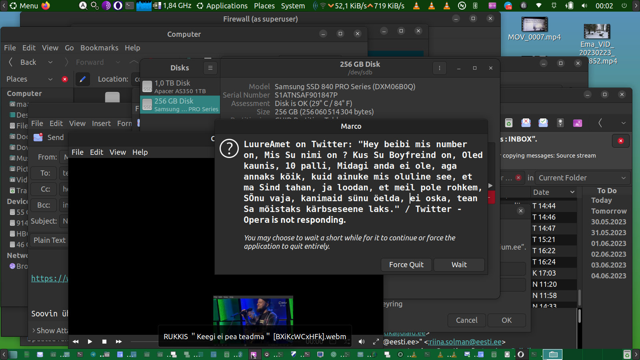Open the Disks hamburger menu
The width and height of the screenshot is (640, 360).
[x=210, y=68]
